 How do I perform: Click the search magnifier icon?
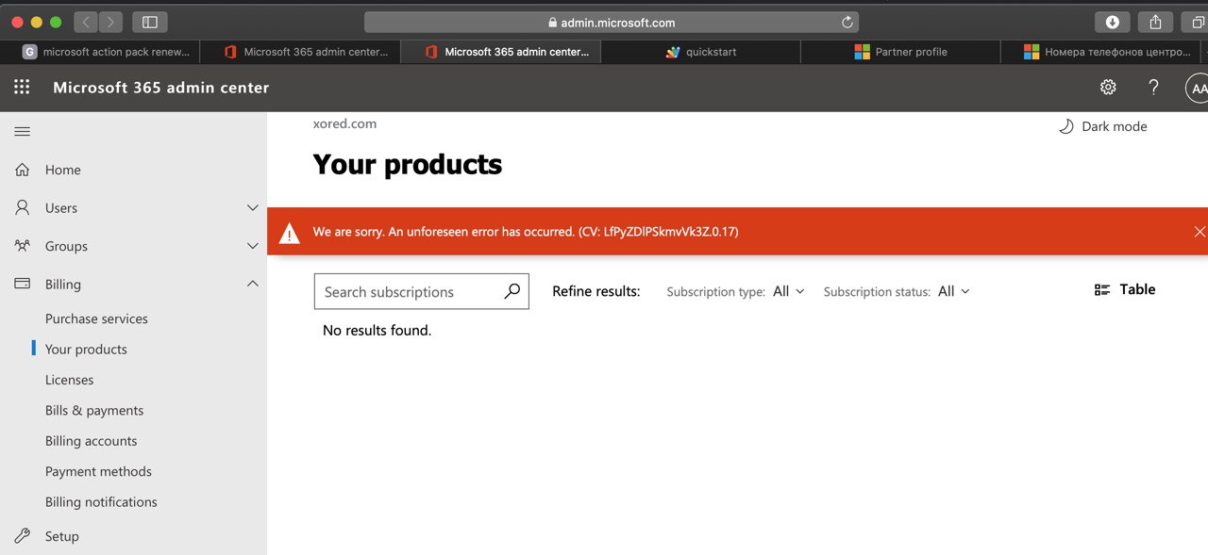click(x=512, y=291)
